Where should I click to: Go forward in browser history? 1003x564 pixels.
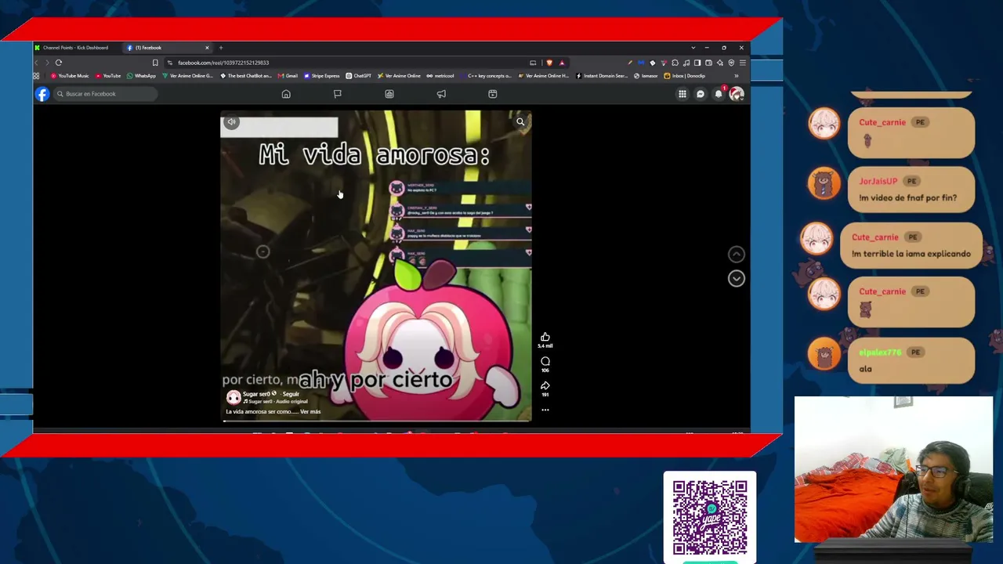pyautogui.click(x=47, y=63)
